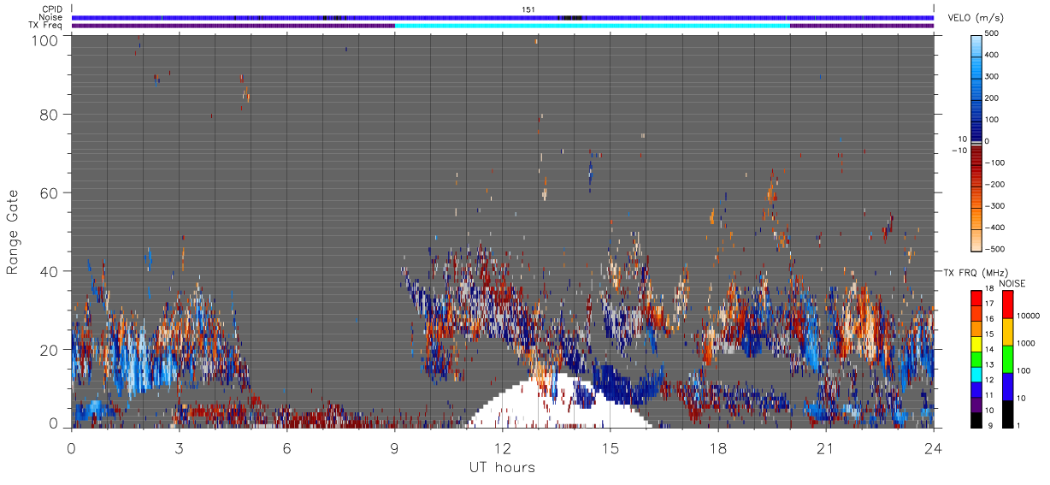Pick the purple swatch in the TX FRQ colorbar

click(x=976, y=403)
